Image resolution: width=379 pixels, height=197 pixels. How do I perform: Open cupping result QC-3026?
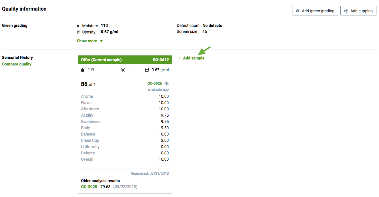(154, 83)
